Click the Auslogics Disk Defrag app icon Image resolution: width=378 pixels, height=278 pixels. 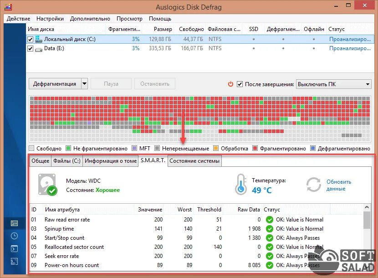[8, 7]
